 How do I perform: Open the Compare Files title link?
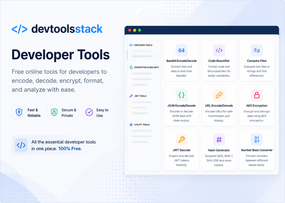click(x=257, y=61)
